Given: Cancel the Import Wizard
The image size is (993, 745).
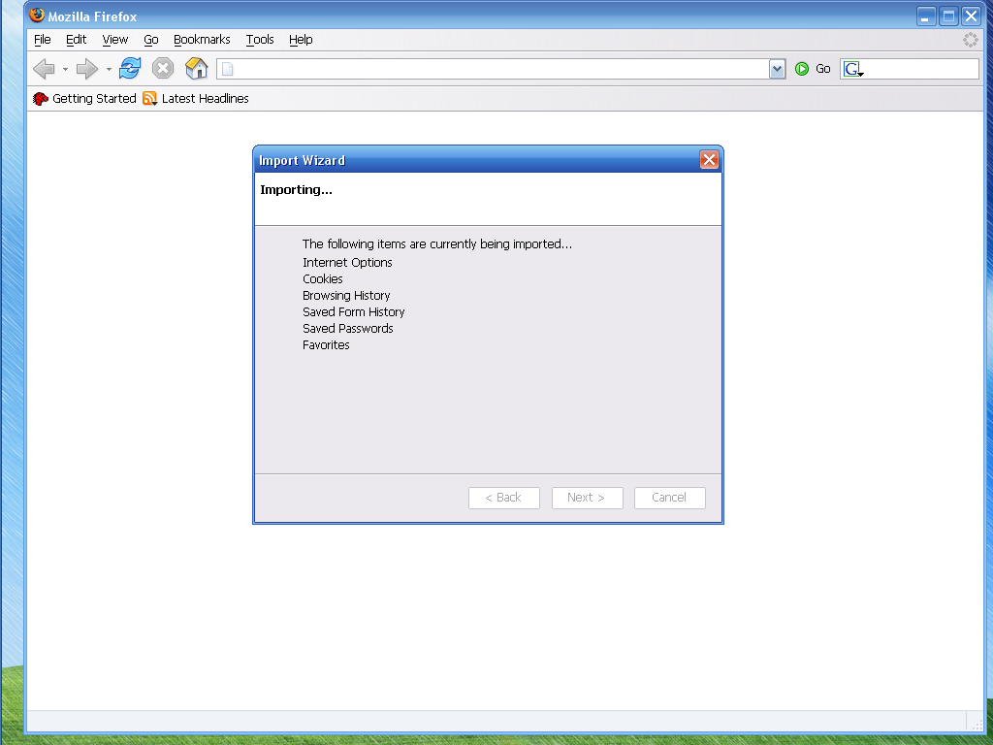Looking at the screenshot, I should click(670, 498).
